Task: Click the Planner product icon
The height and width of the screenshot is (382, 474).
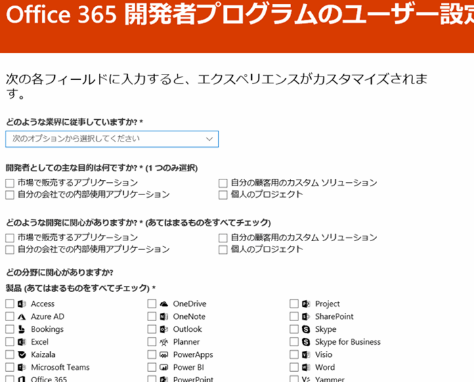Action: click(164, 342)
